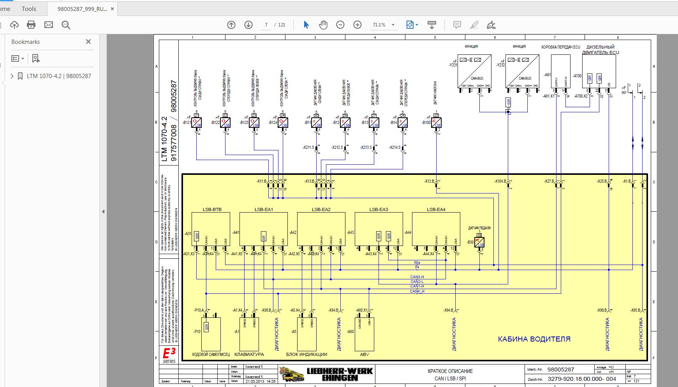The image size is (678, 387).
Task: Click the zoom out minus button
Action: [340, 25]
